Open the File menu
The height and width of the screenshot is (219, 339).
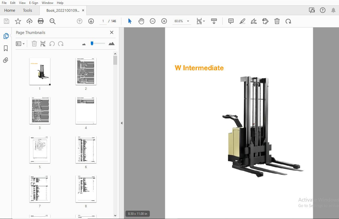tap(4, 3)
